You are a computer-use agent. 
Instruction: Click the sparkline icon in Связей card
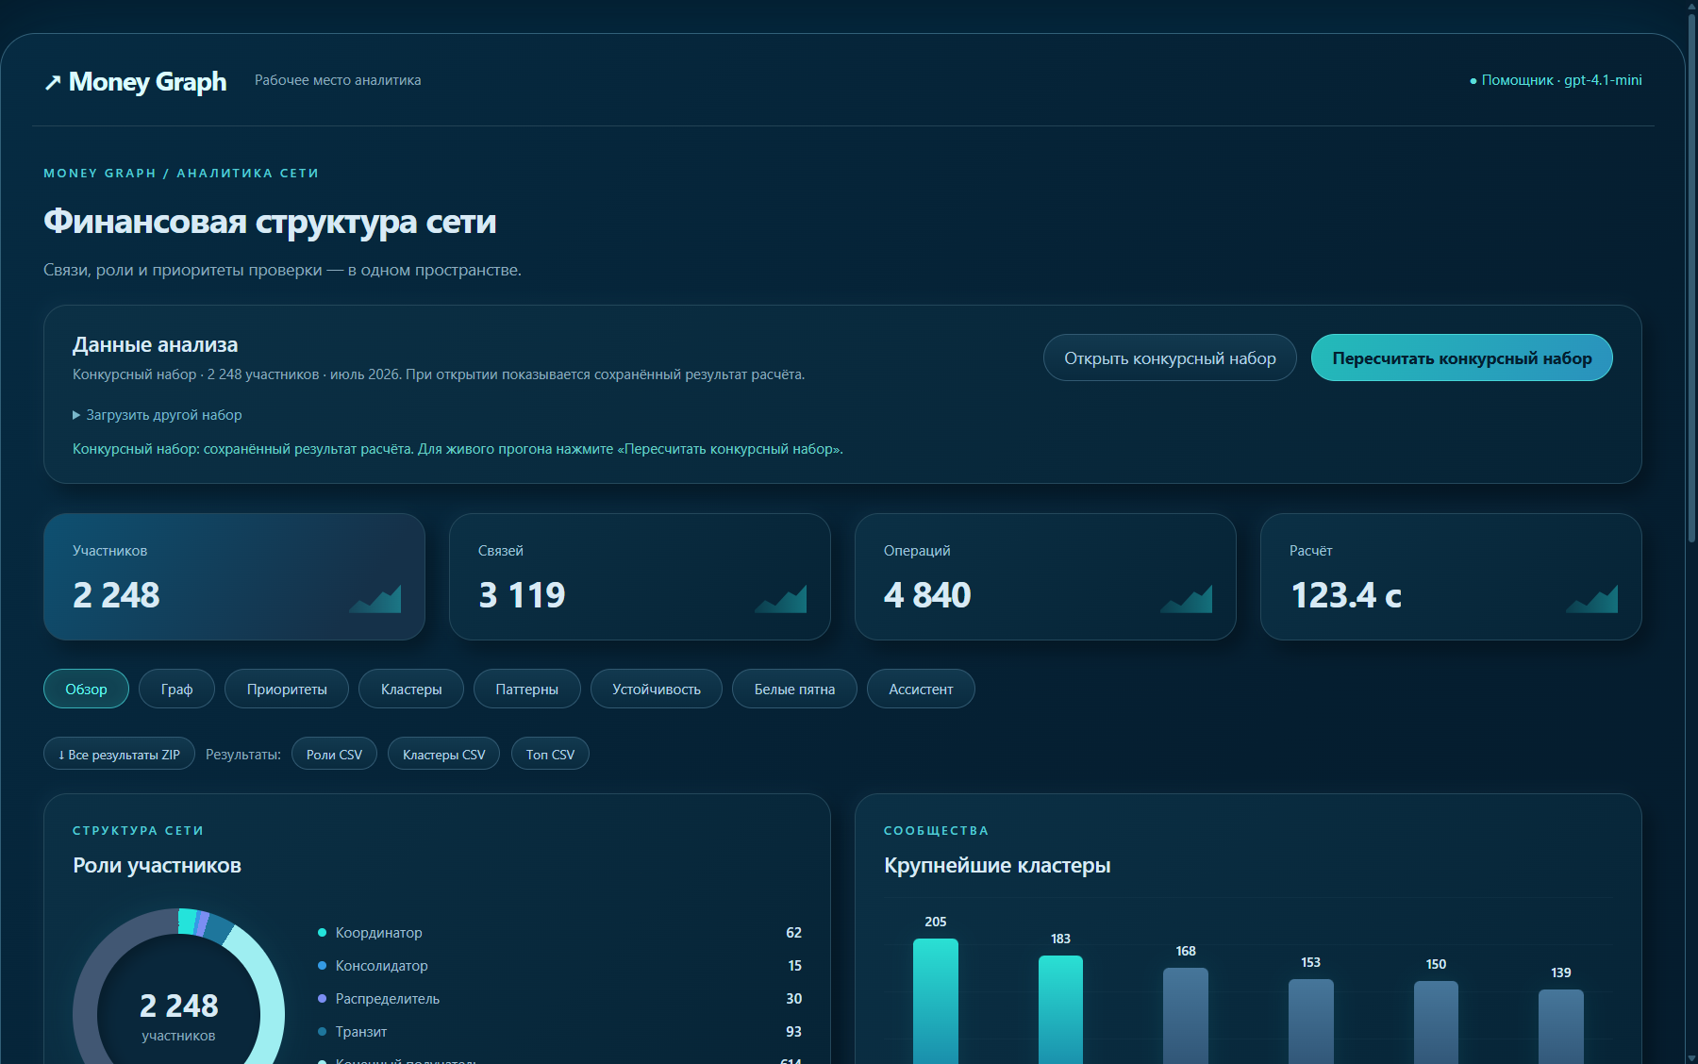pos(781,598)
